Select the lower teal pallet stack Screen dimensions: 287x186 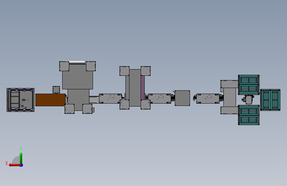(249, 115)
